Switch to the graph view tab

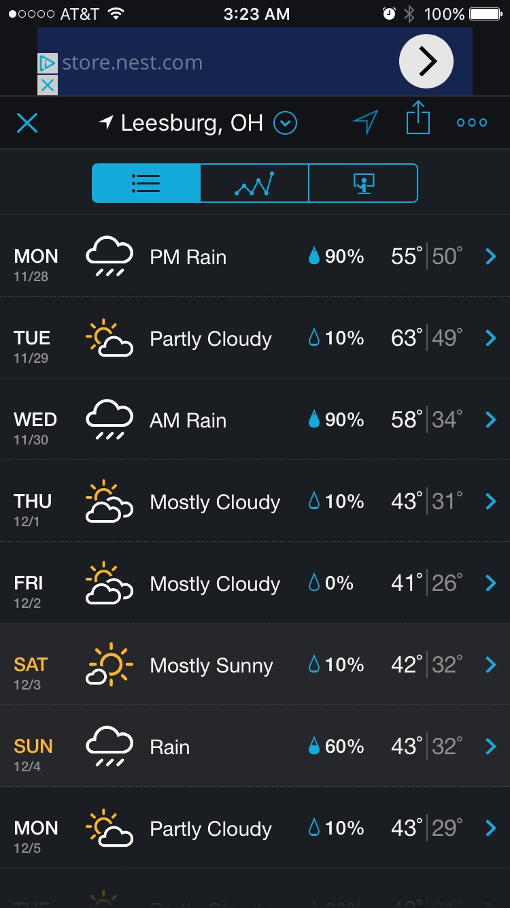pyautogui.click(x=254, y=183)
